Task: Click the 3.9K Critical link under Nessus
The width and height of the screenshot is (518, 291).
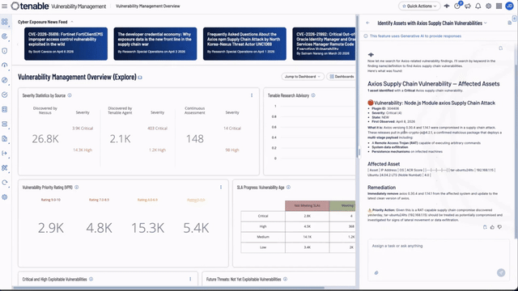Action: pyautogui.click(x=83, y=129)
